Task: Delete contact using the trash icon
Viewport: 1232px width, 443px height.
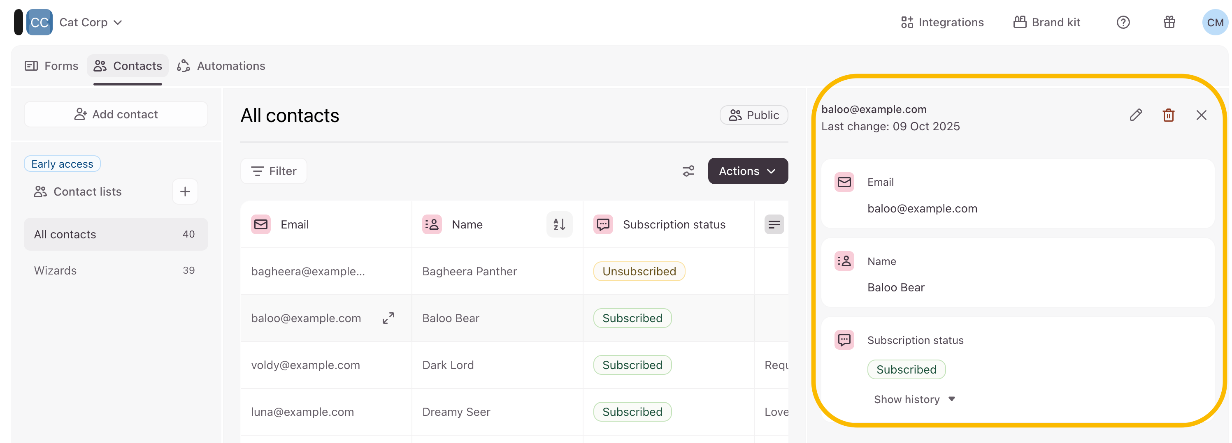Action: pos(1168,115)
